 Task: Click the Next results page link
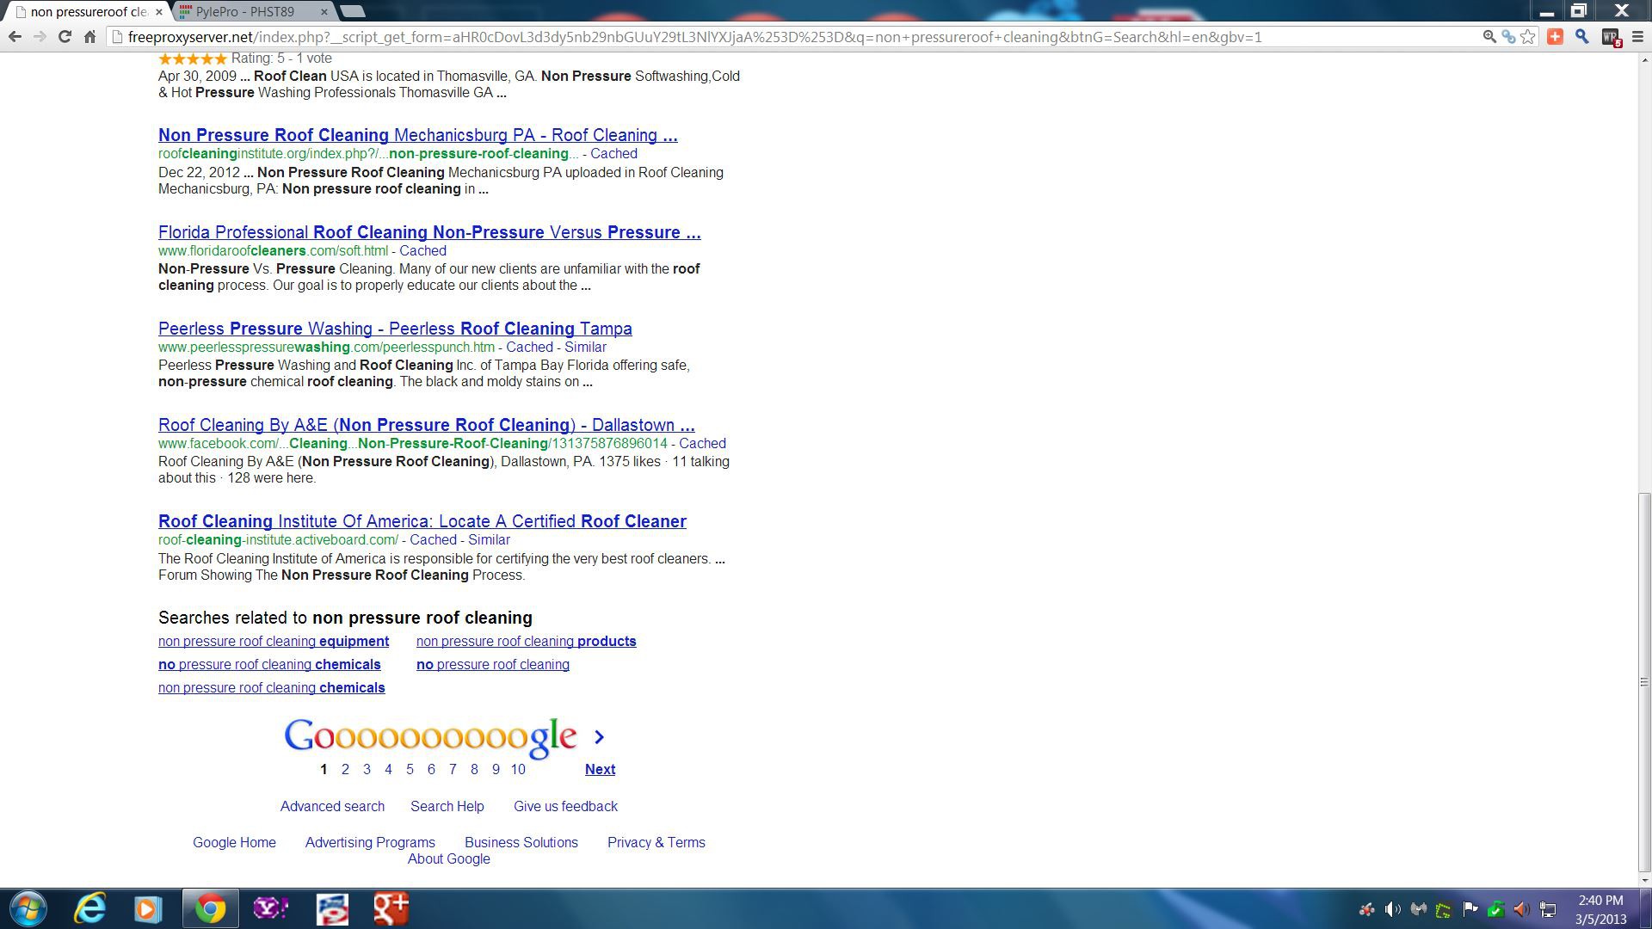(x=600, y=769)
